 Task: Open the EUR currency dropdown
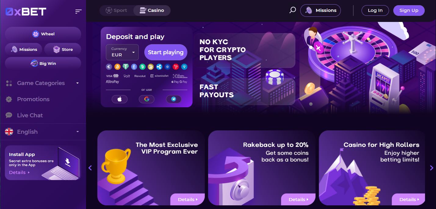[x=122, y=52]
